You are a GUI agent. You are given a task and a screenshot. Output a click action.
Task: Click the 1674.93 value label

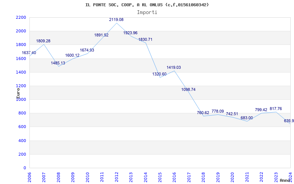[87, 50]
